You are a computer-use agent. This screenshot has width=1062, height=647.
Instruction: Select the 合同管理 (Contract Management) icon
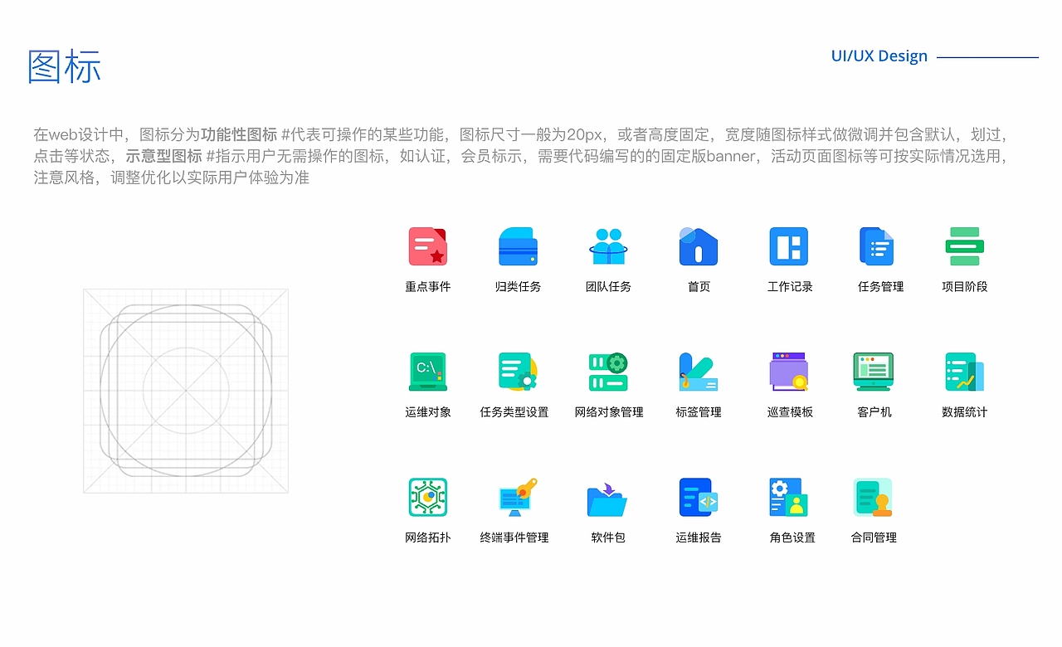874,496
